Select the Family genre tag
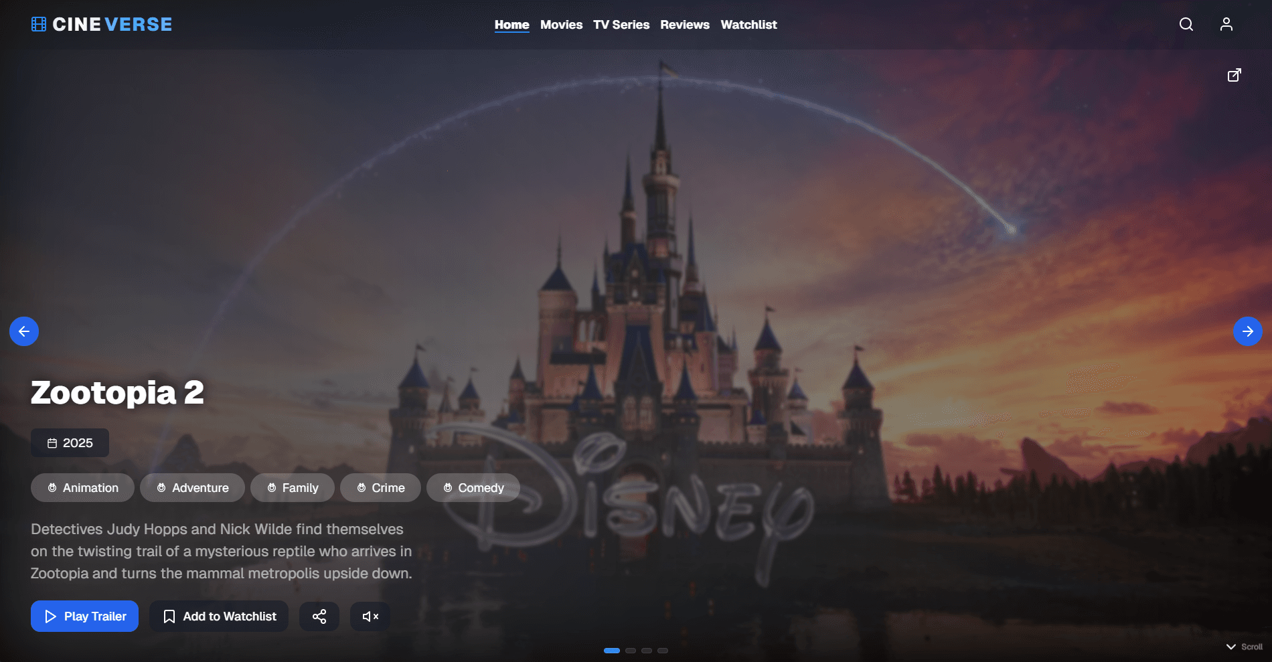 click(293, 488)
